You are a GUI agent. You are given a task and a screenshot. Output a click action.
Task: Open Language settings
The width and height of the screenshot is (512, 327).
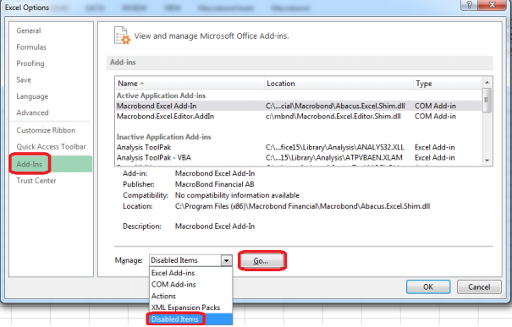32,96
